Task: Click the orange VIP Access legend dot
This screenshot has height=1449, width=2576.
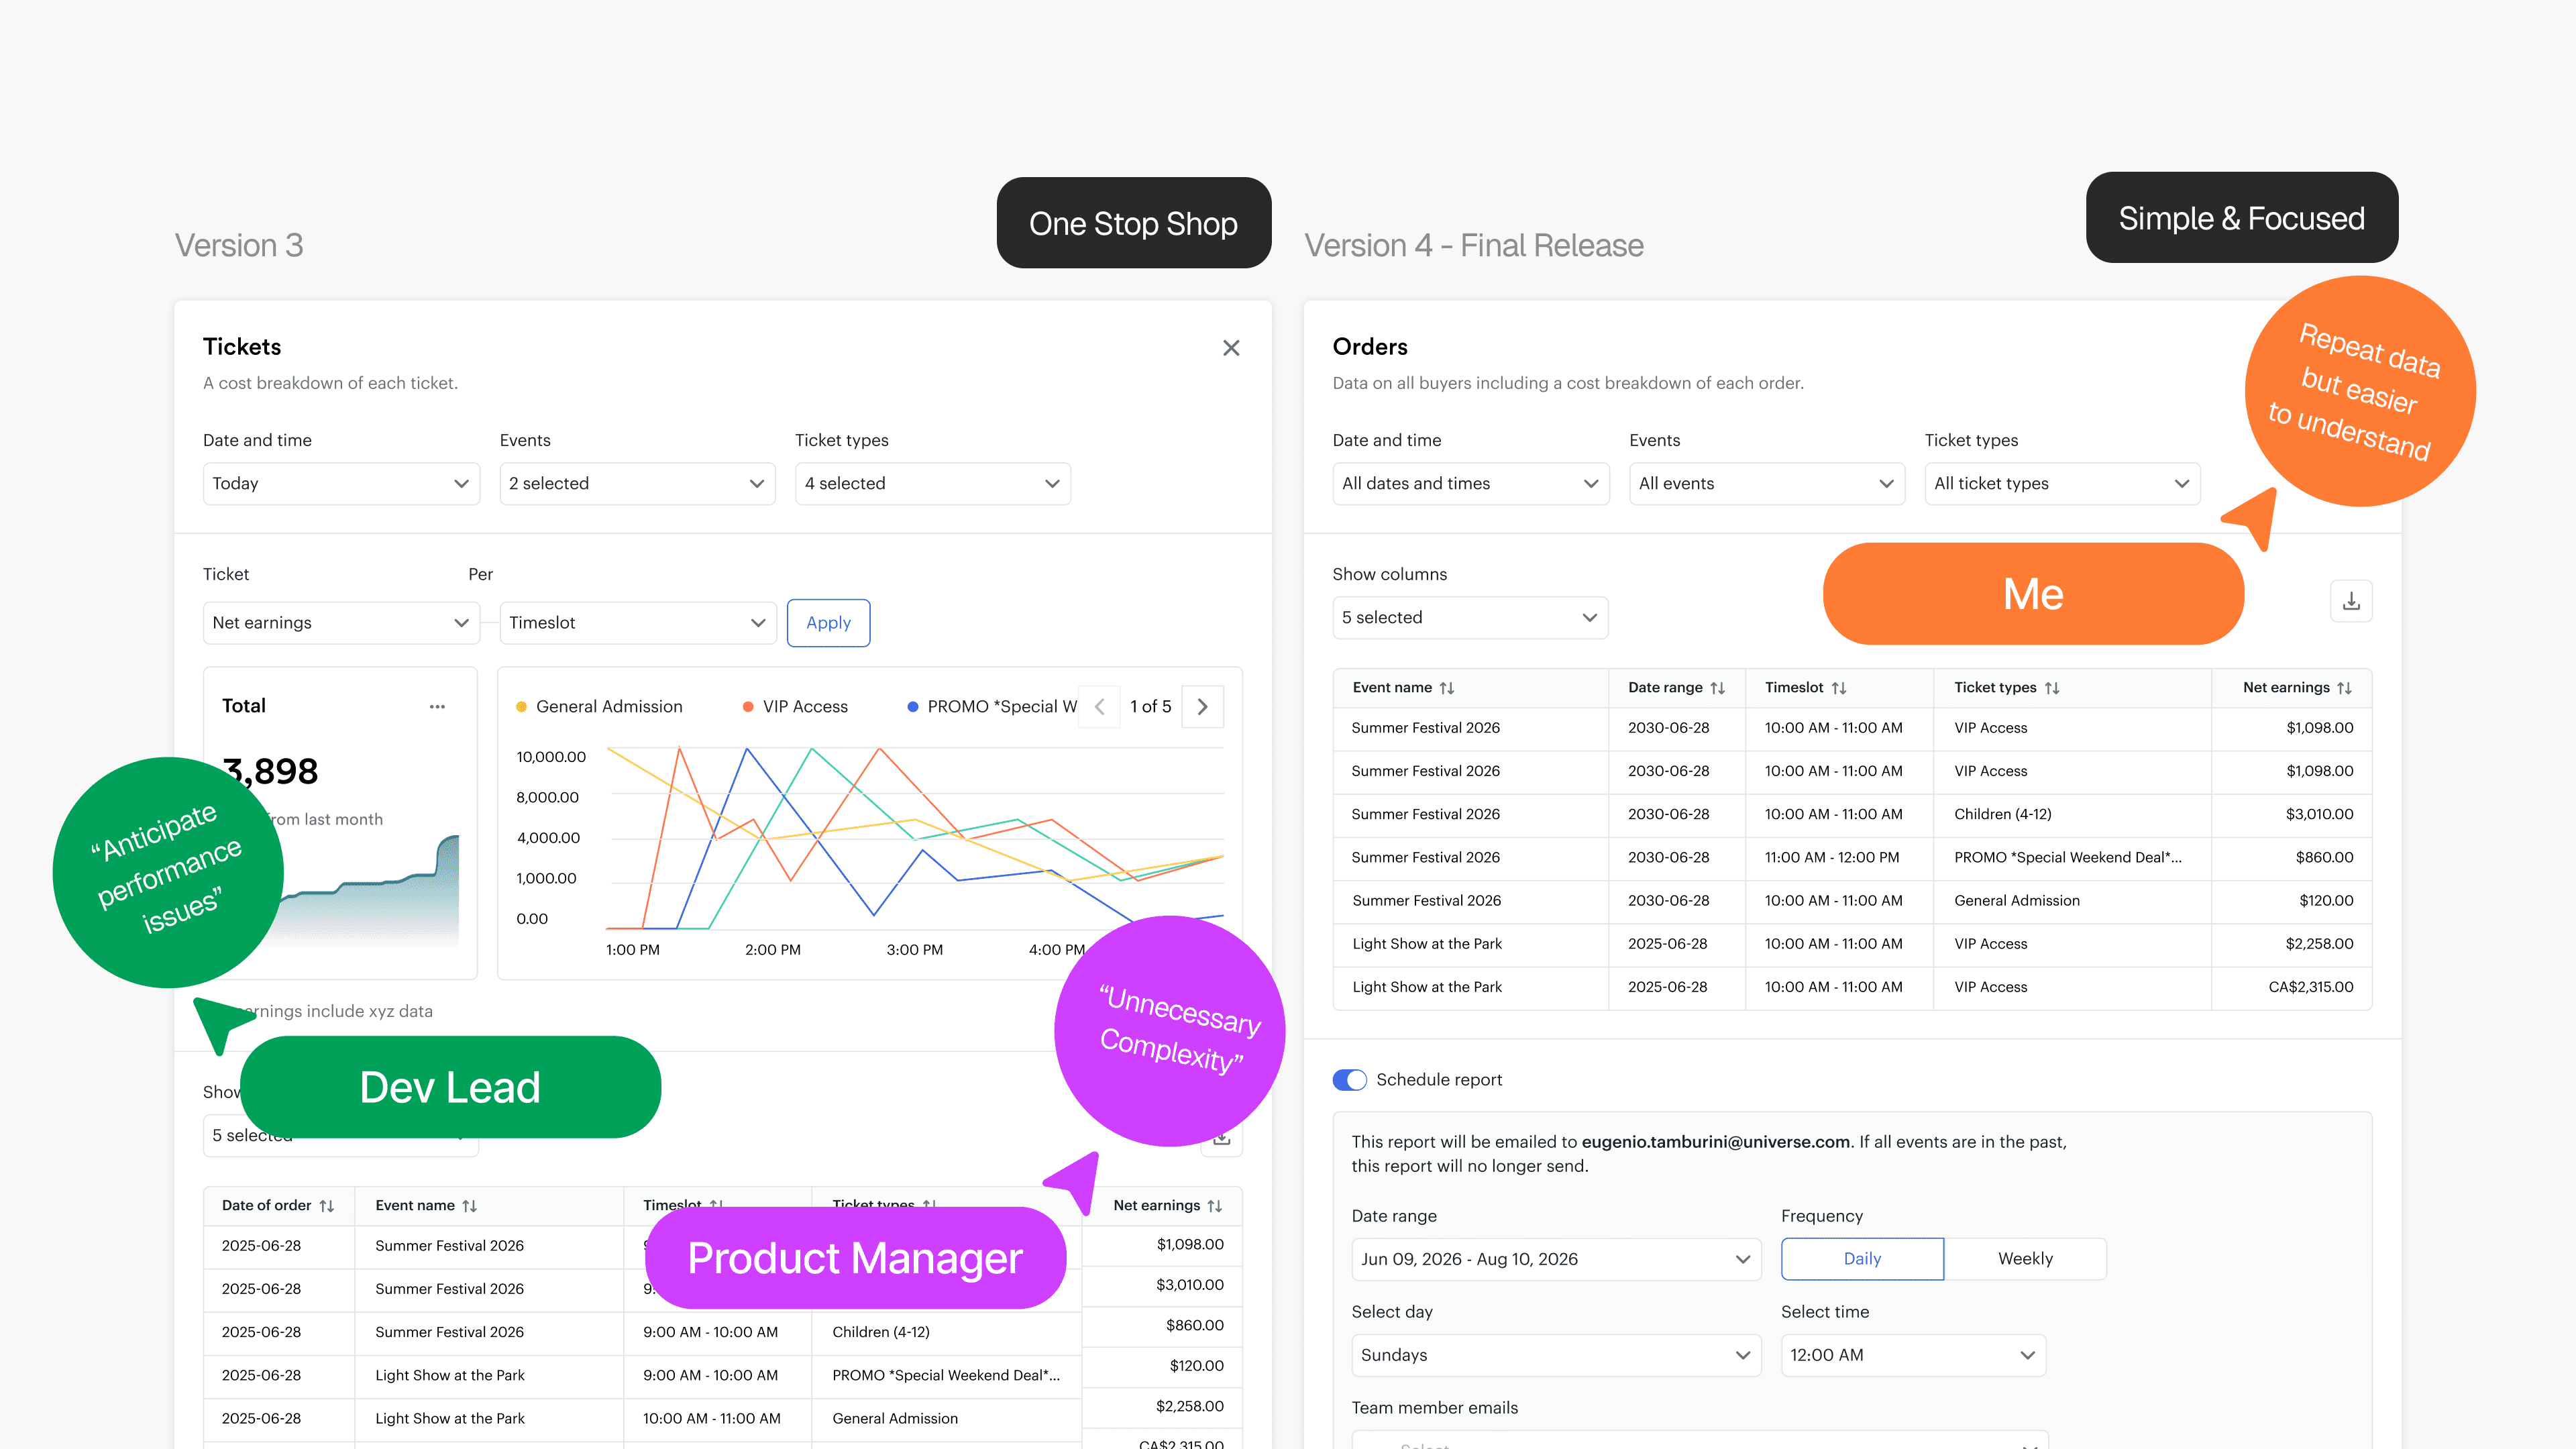Action: (x=748, y=707)
